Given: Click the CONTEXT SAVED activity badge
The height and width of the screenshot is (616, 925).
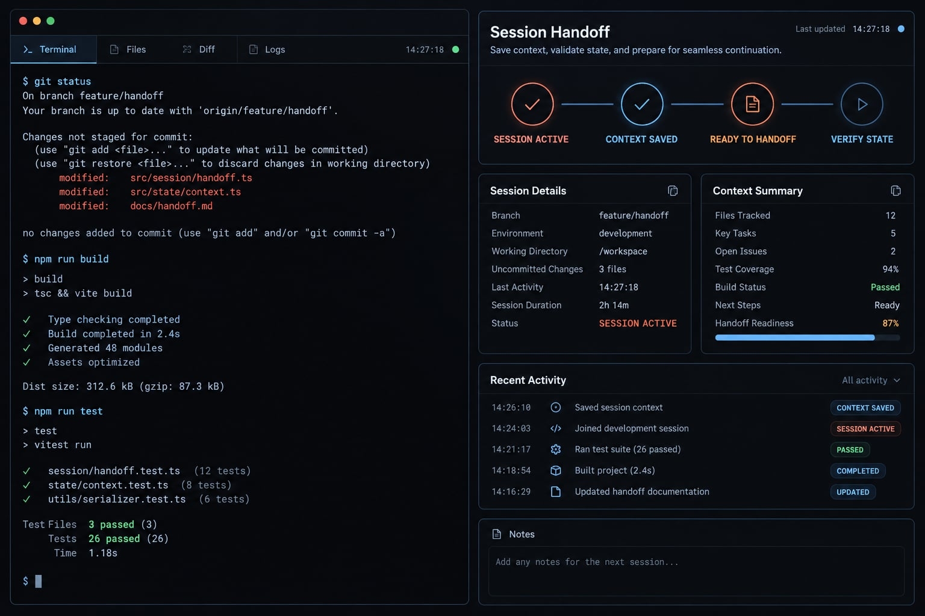Looking at the screenshot, I should coord(865,408).
